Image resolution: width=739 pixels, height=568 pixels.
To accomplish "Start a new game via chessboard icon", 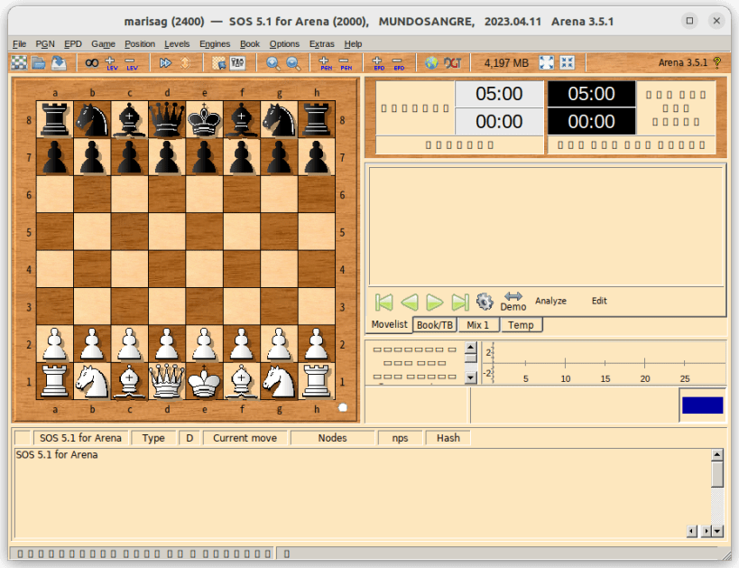I will [x=20, y=63].
